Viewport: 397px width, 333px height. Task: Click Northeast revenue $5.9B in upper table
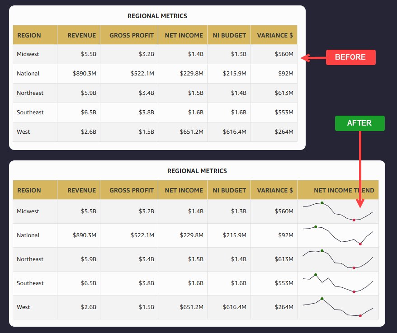pyautogui.click(x=89, y=93)
